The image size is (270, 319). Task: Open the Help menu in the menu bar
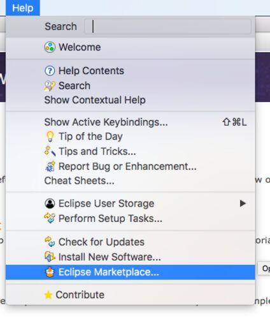click(x=23, y=8)
